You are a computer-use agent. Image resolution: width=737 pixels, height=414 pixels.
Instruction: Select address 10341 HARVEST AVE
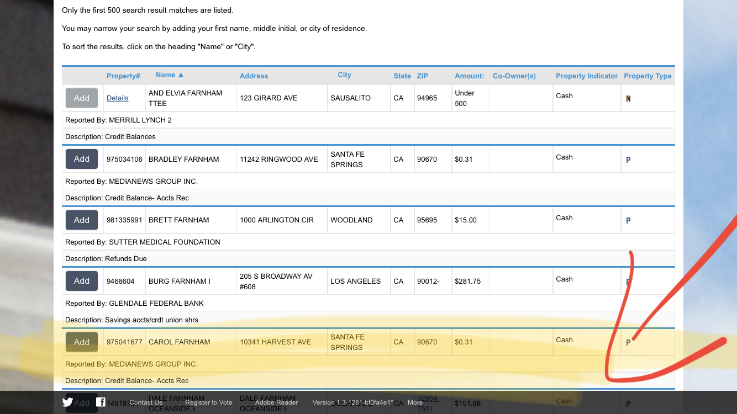(275, 342)
